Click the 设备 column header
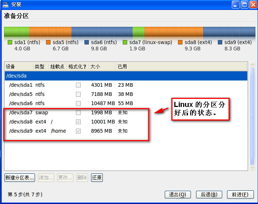 click(x=19, y=67)
